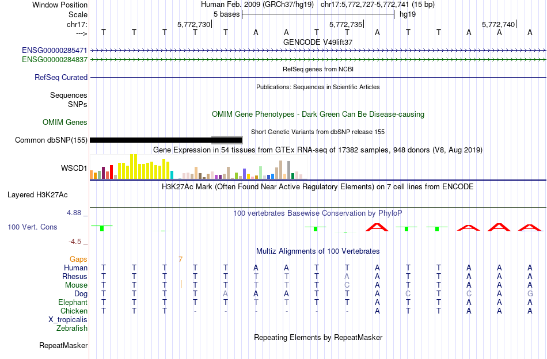Click the ---> sequence direction arrow

pyautogui.click(x=81, y=33)
